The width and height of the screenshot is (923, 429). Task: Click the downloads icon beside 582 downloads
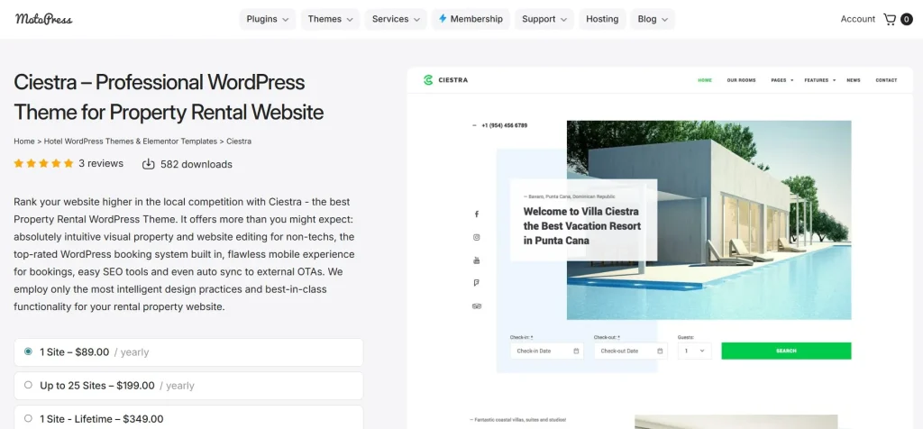pyautogui.click(x=149, y=164)
